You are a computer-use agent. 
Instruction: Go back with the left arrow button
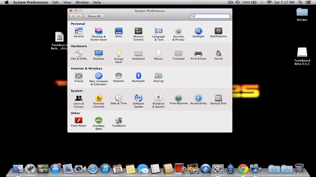(73, 16)
